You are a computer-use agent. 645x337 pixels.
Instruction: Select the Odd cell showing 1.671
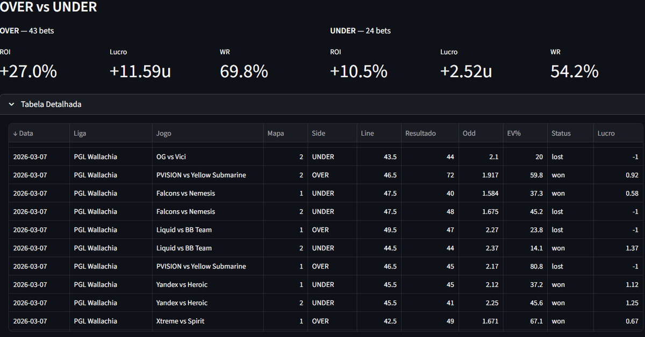pos(481,321)
